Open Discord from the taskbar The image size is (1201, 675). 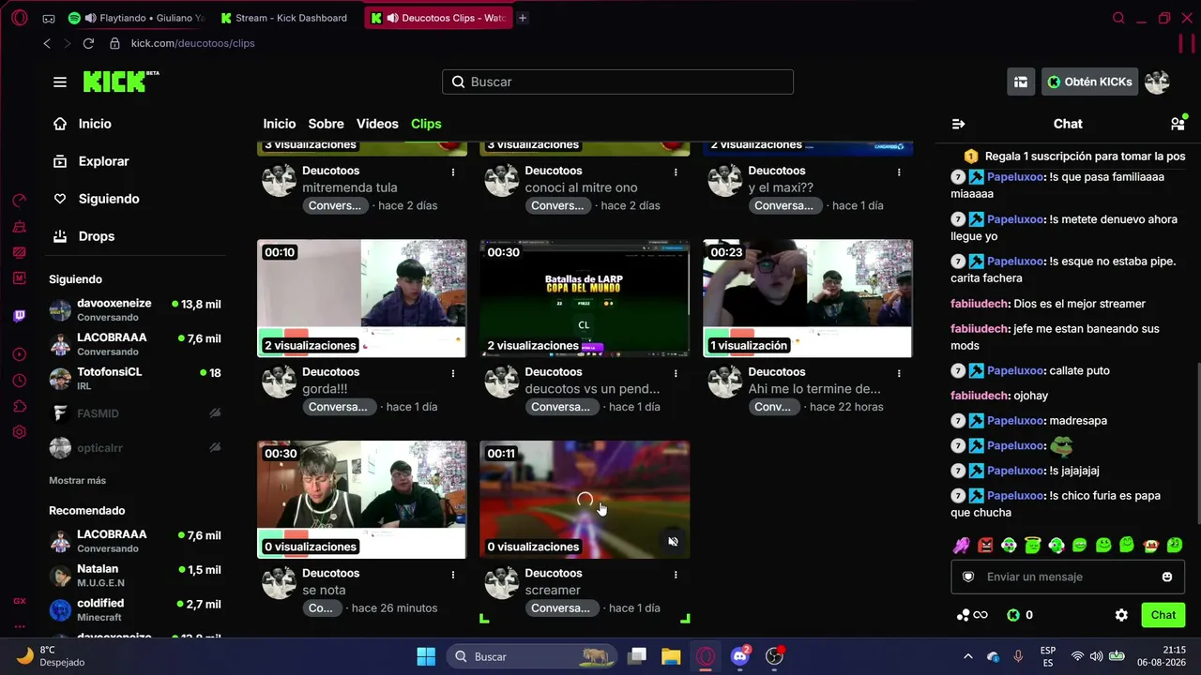click(x=740, y=656)
